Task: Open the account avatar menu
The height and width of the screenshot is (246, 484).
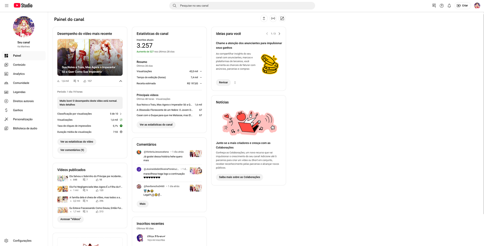Action: [477, 5]
